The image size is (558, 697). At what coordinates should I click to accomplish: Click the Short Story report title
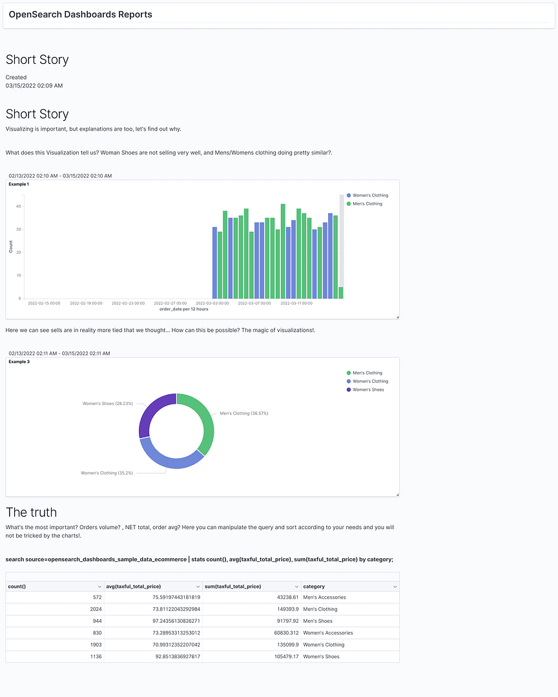pos(37,60)
